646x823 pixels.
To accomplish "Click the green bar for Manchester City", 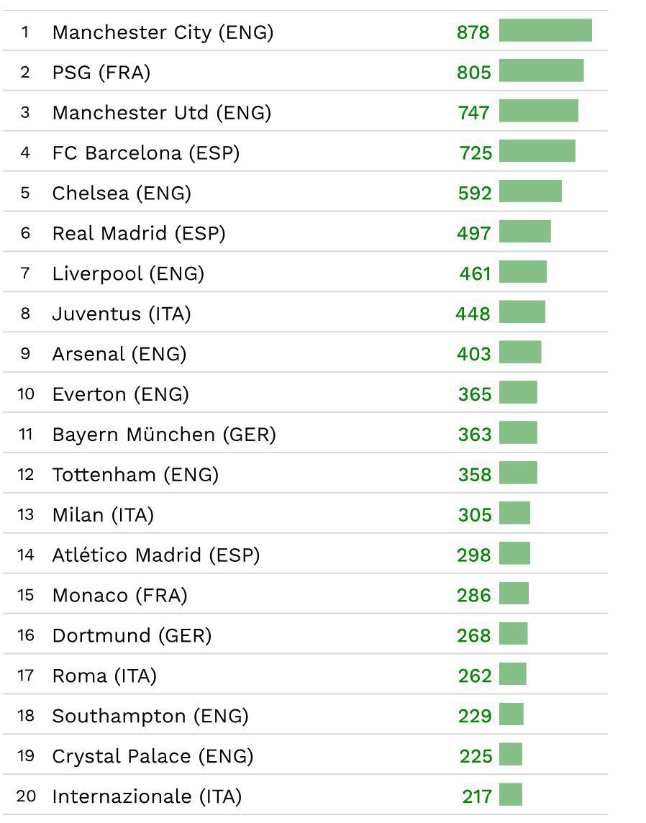I will 545,31.
